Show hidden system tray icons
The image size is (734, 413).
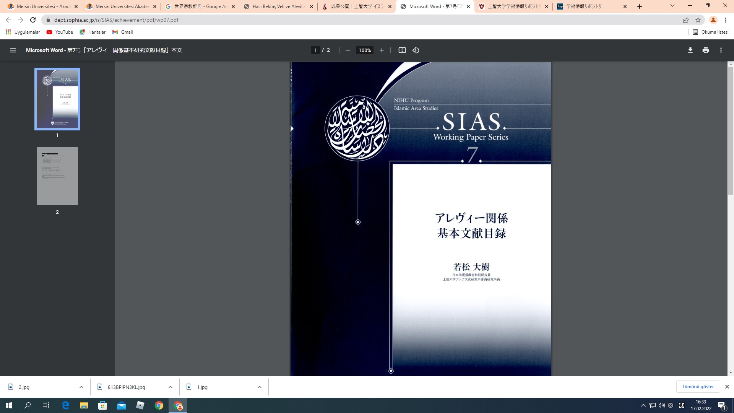[643, 405]
